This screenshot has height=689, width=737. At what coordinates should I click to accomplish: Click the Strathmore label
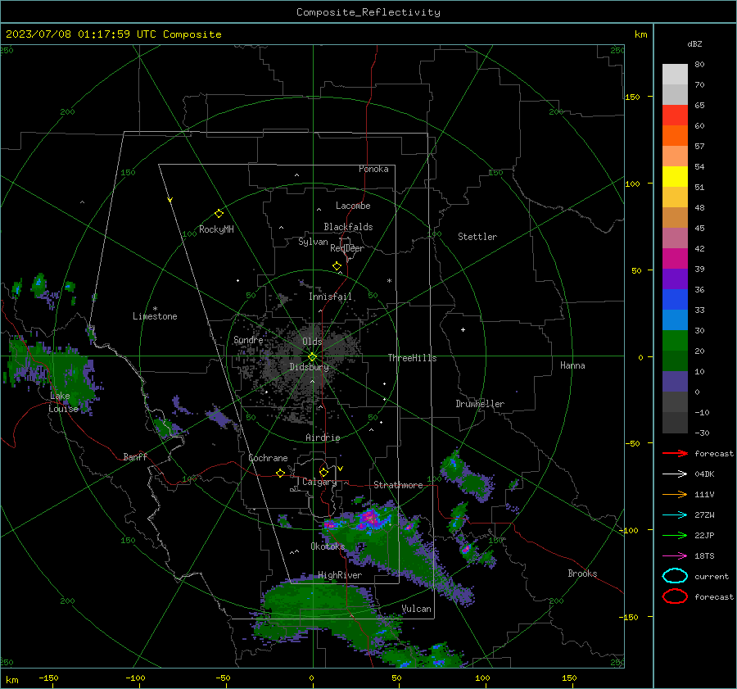coord(398,485)
